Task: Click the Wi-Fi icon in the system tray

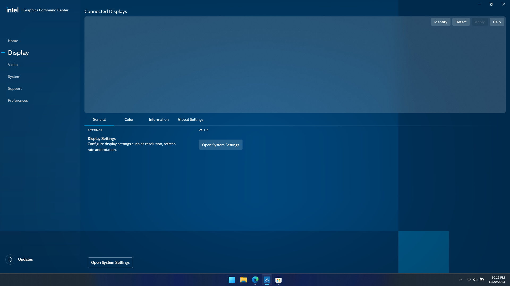Action: (468, 280)
